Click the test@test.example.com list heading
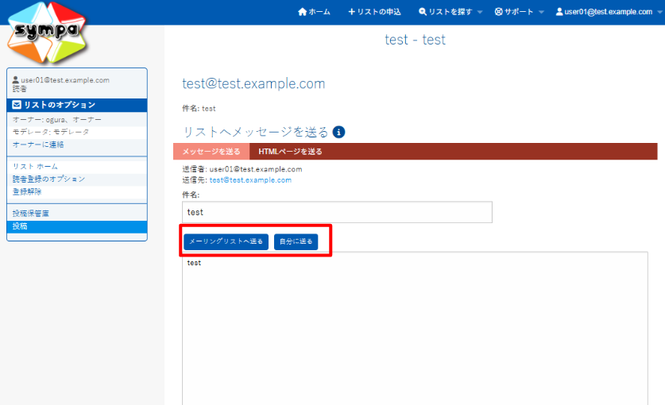Image resolution: width=665 pixels, height=405 pixels. [x=253, y=83]
